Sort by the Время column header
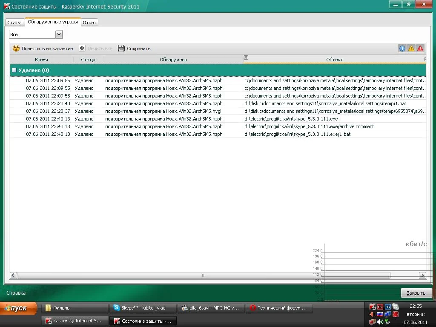Viewport: 436px width, 327px height. click(41, 60)
